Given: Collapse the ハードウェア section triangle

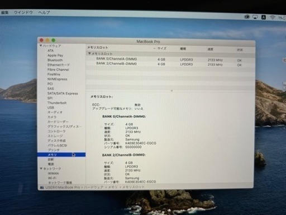Looking at the screenshot, I should pyautogui.click(x=41, y=46).
